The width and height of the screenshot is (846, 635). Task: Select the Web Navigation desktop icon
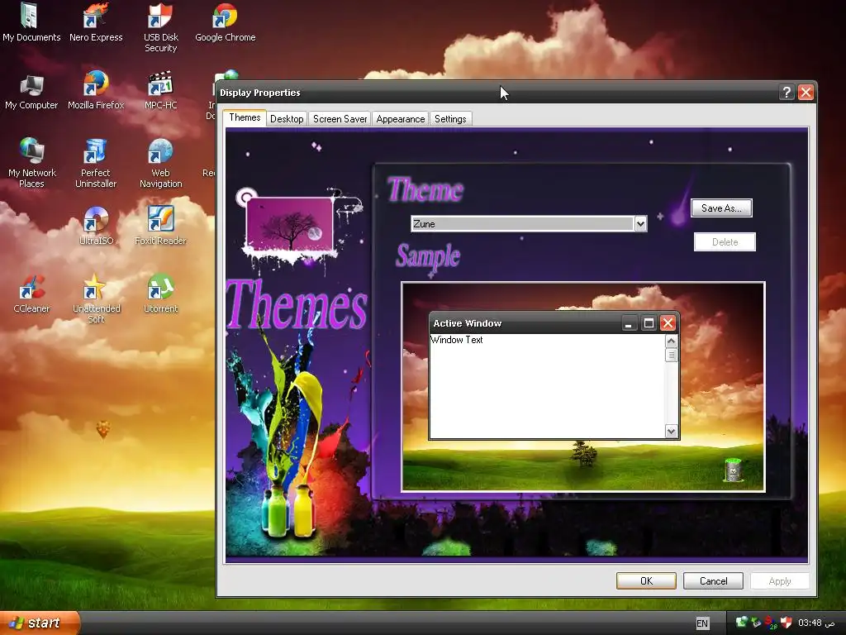point(161,162)
